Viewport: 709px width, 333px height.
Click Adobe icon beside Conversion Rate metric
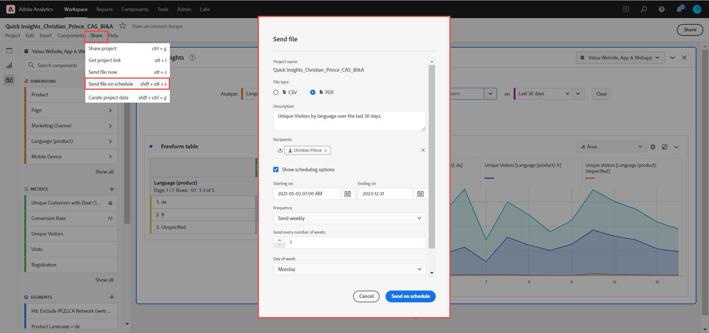(x=110, y=219)
